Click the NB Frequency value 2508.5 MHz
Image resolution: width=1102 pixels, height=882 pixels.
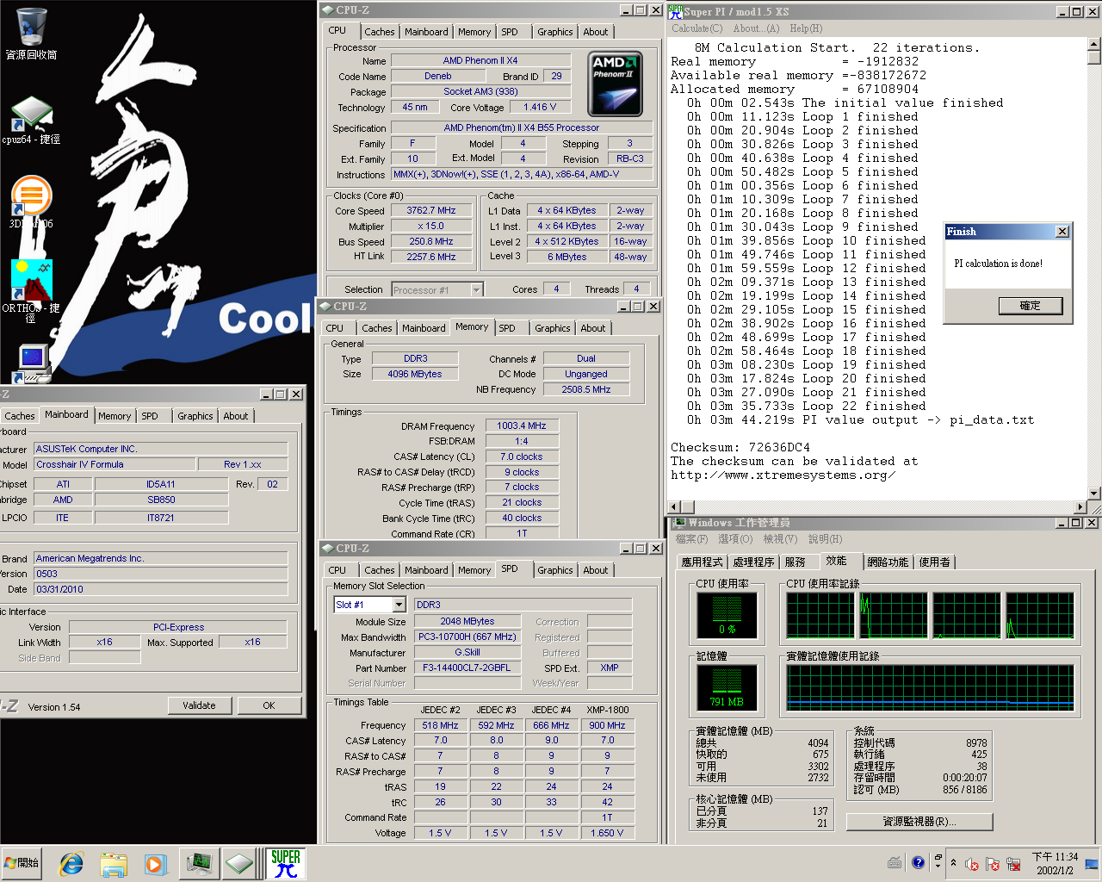(x=586, y=389)
